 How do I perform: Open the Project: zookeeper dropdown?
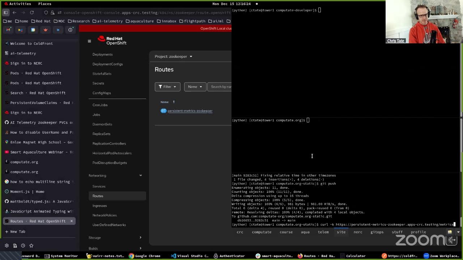[x=174, y=56]
